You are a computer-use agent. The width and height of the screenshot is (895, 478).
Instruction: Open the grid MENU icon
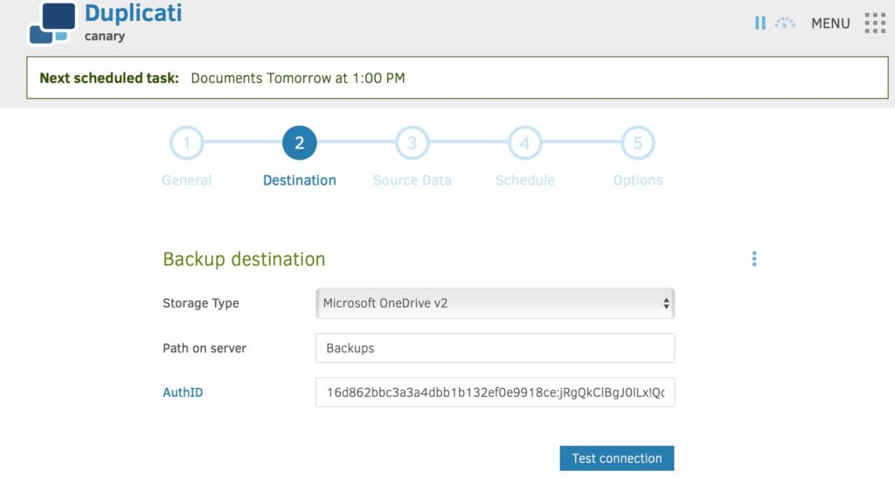click(x=874, y=24)
